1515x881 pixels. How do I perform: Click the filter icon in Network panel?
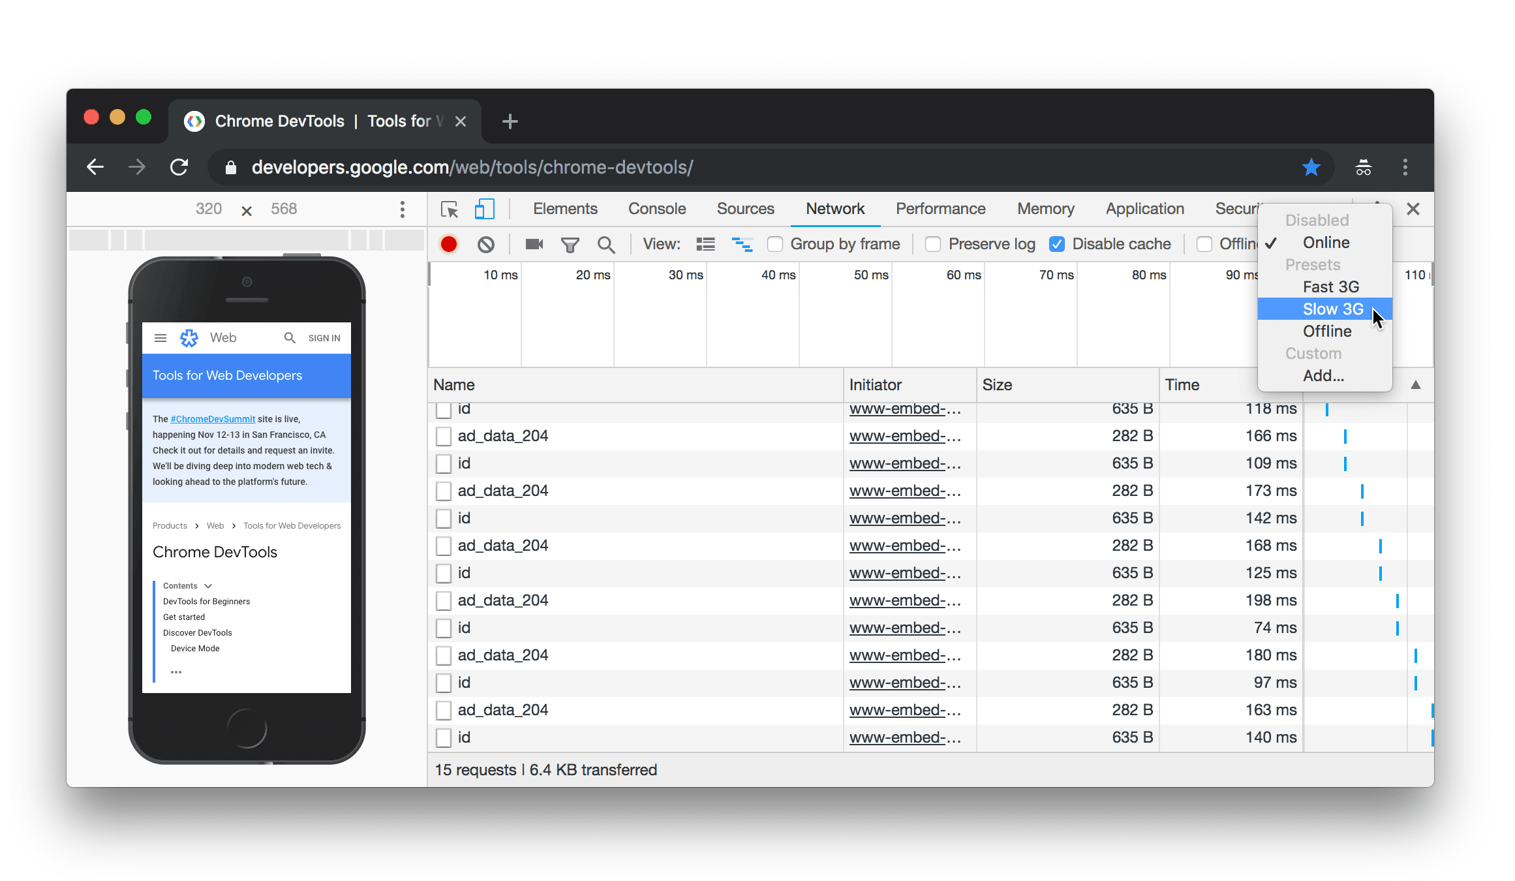click(x=570, y=243)
